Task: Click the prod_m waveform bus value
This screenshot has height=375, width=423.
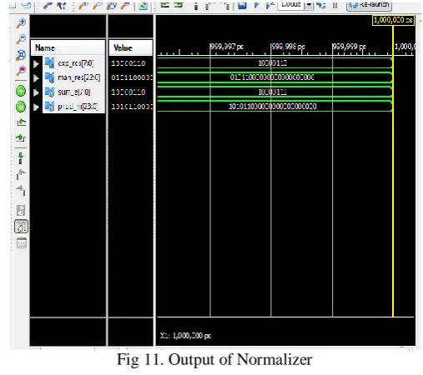Action: [x=272, y=107]
